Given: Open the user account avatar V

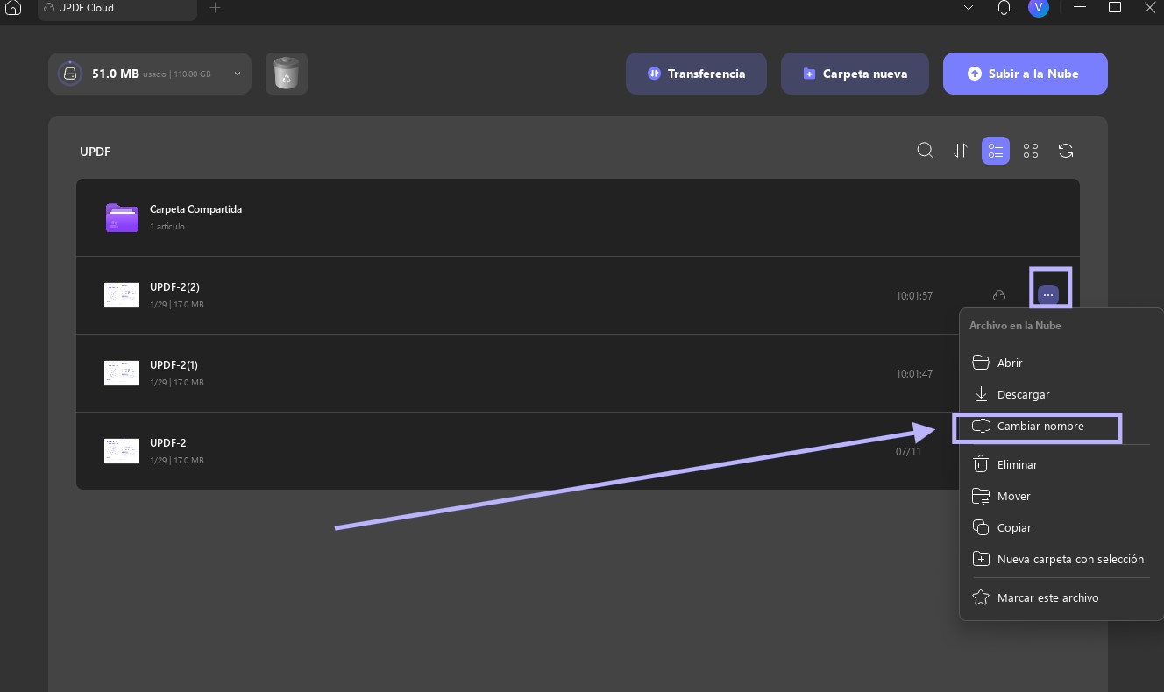Looking at the screenshot, I should (x=1039, y=8).
